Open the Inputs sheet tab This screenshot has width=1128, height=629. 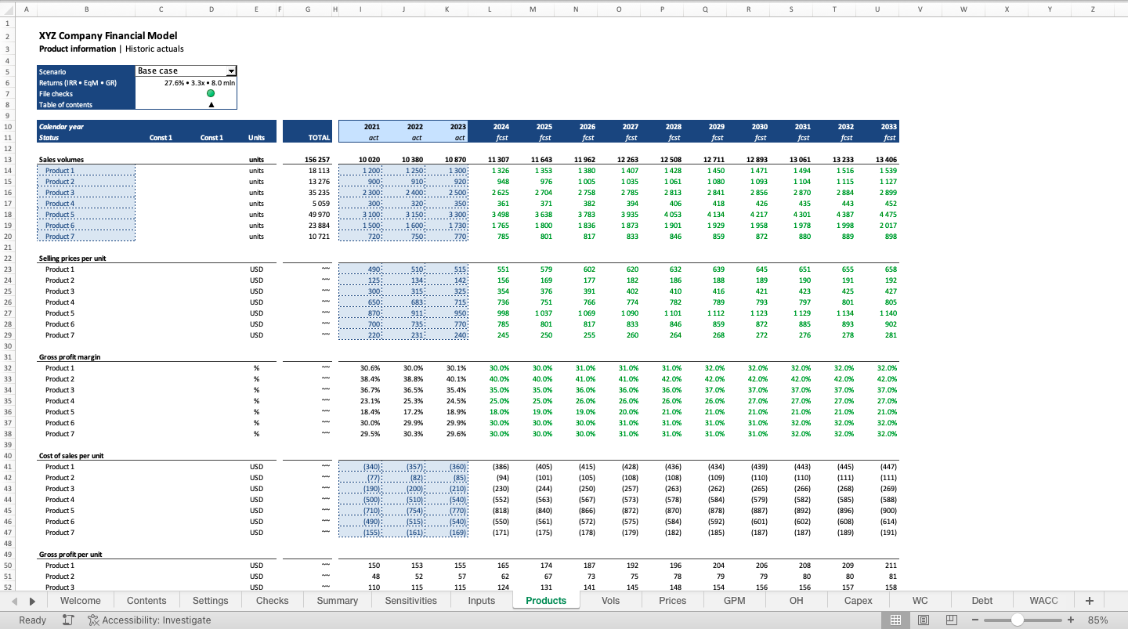pos(482,601)
